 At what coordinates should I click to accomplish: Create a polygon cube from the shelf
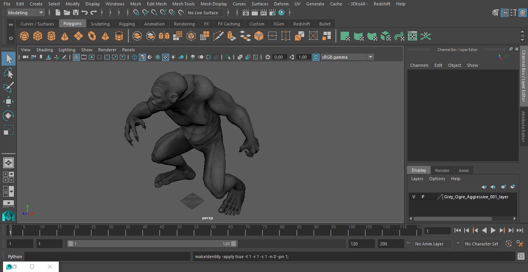tap(37, 36)
